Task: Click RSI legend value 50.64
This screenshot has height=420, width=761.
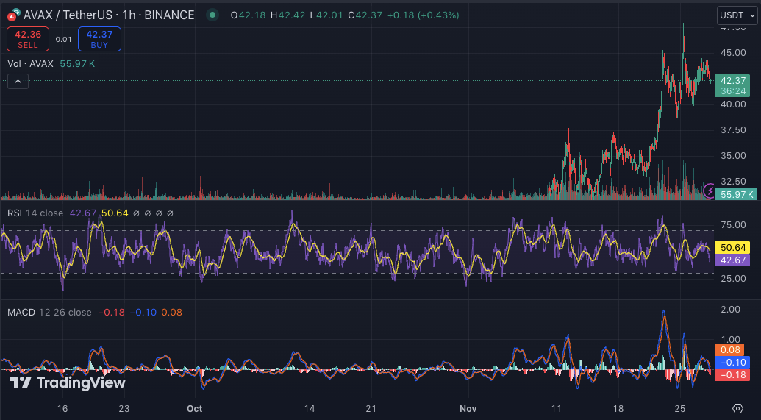Action: [x=115, y=213]
